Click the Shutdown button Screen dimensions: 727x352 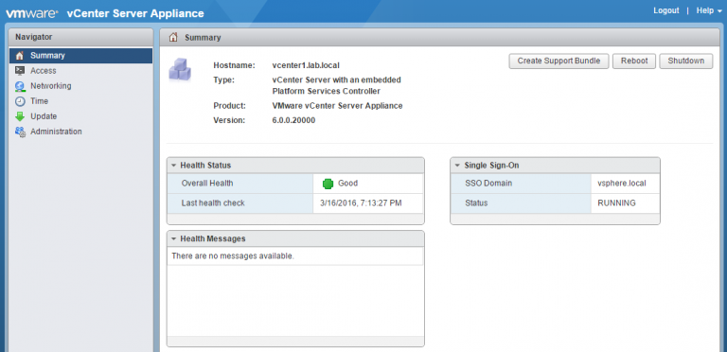coord(686,62)
